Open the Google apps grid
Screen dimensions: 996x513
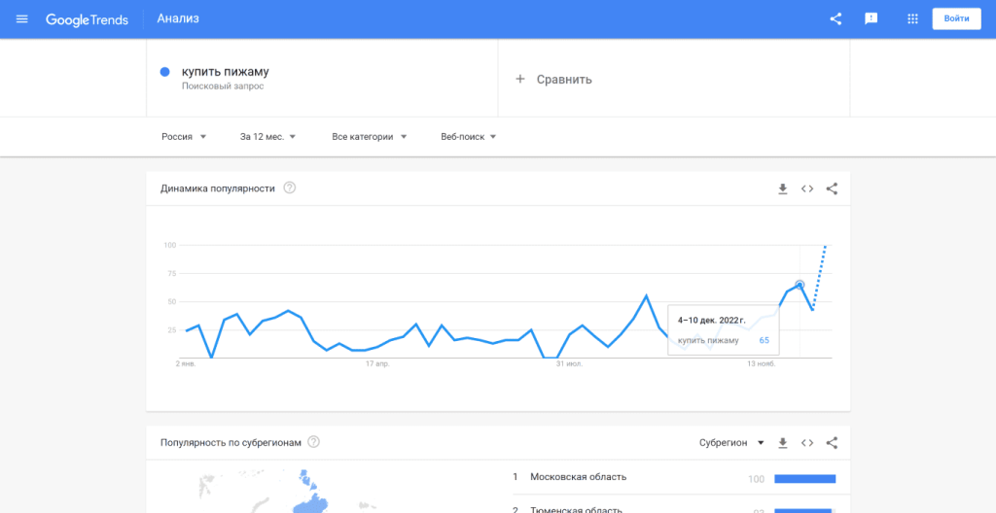(912, 19)
